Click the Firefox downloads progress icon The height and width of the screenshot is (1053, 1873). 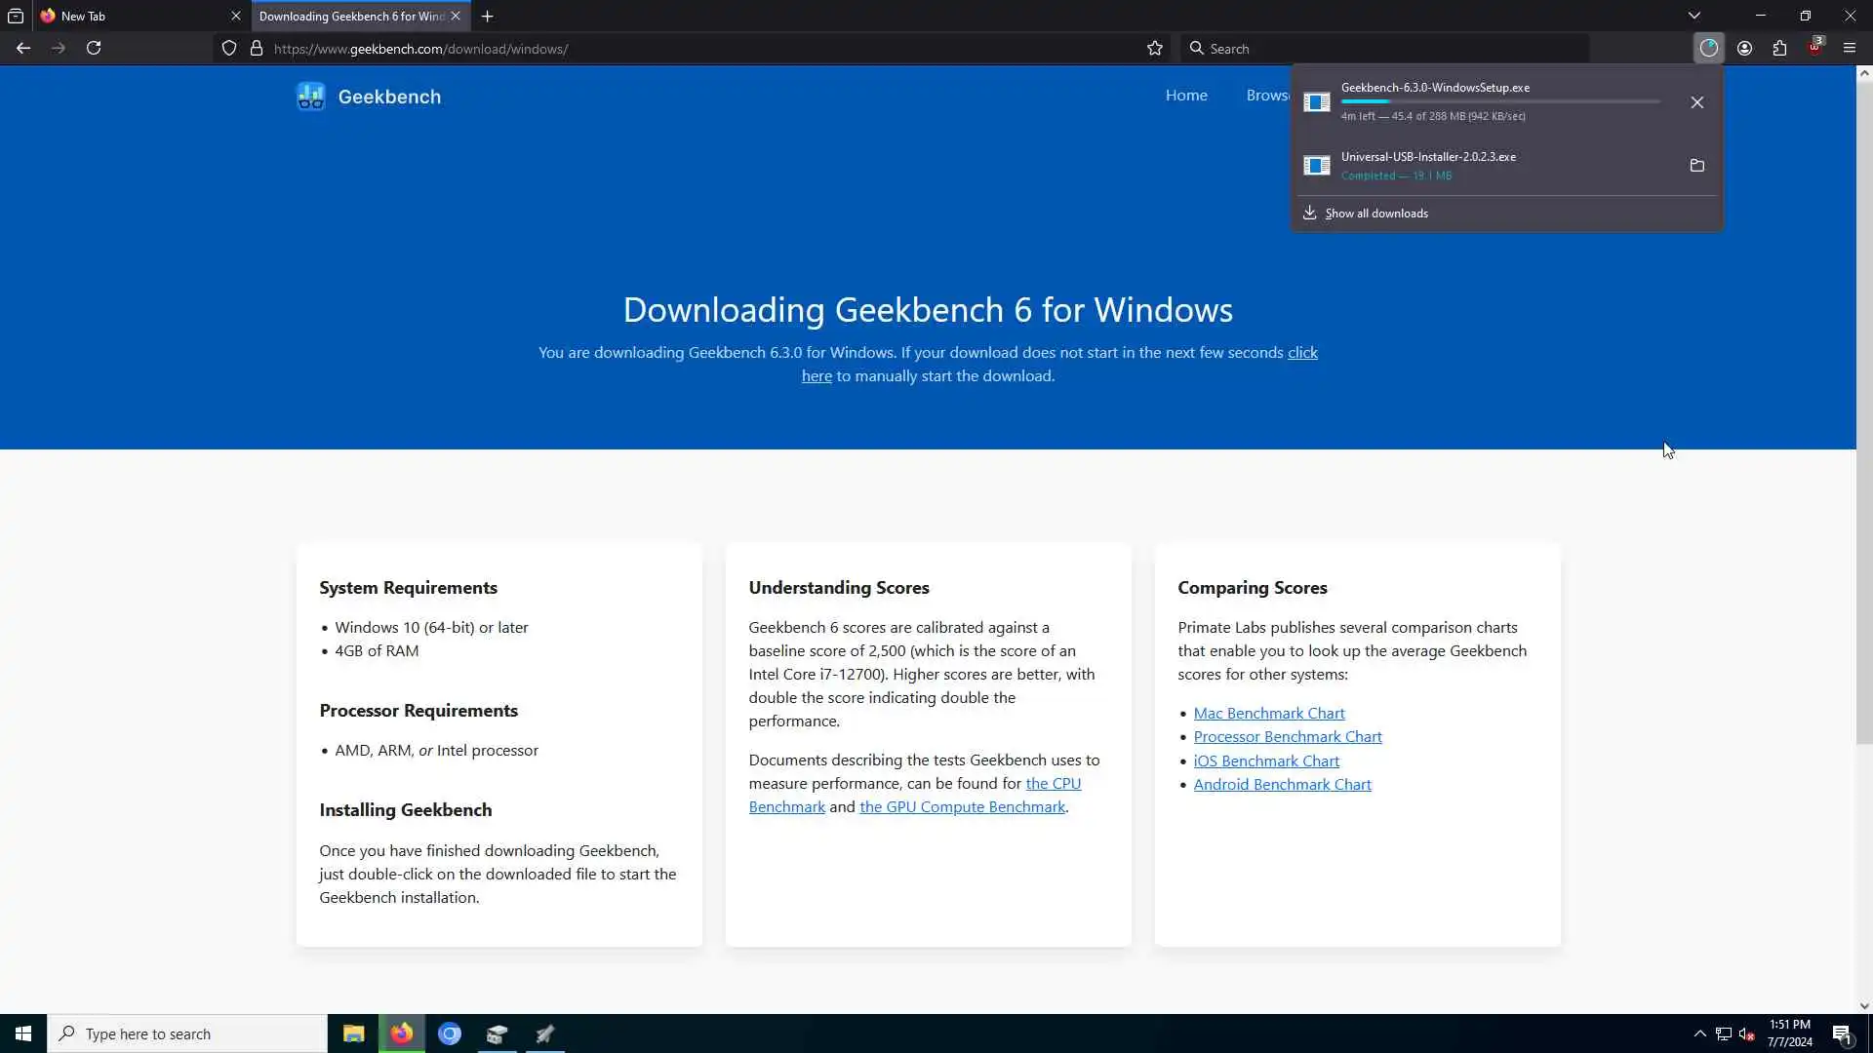point(1708,48)
